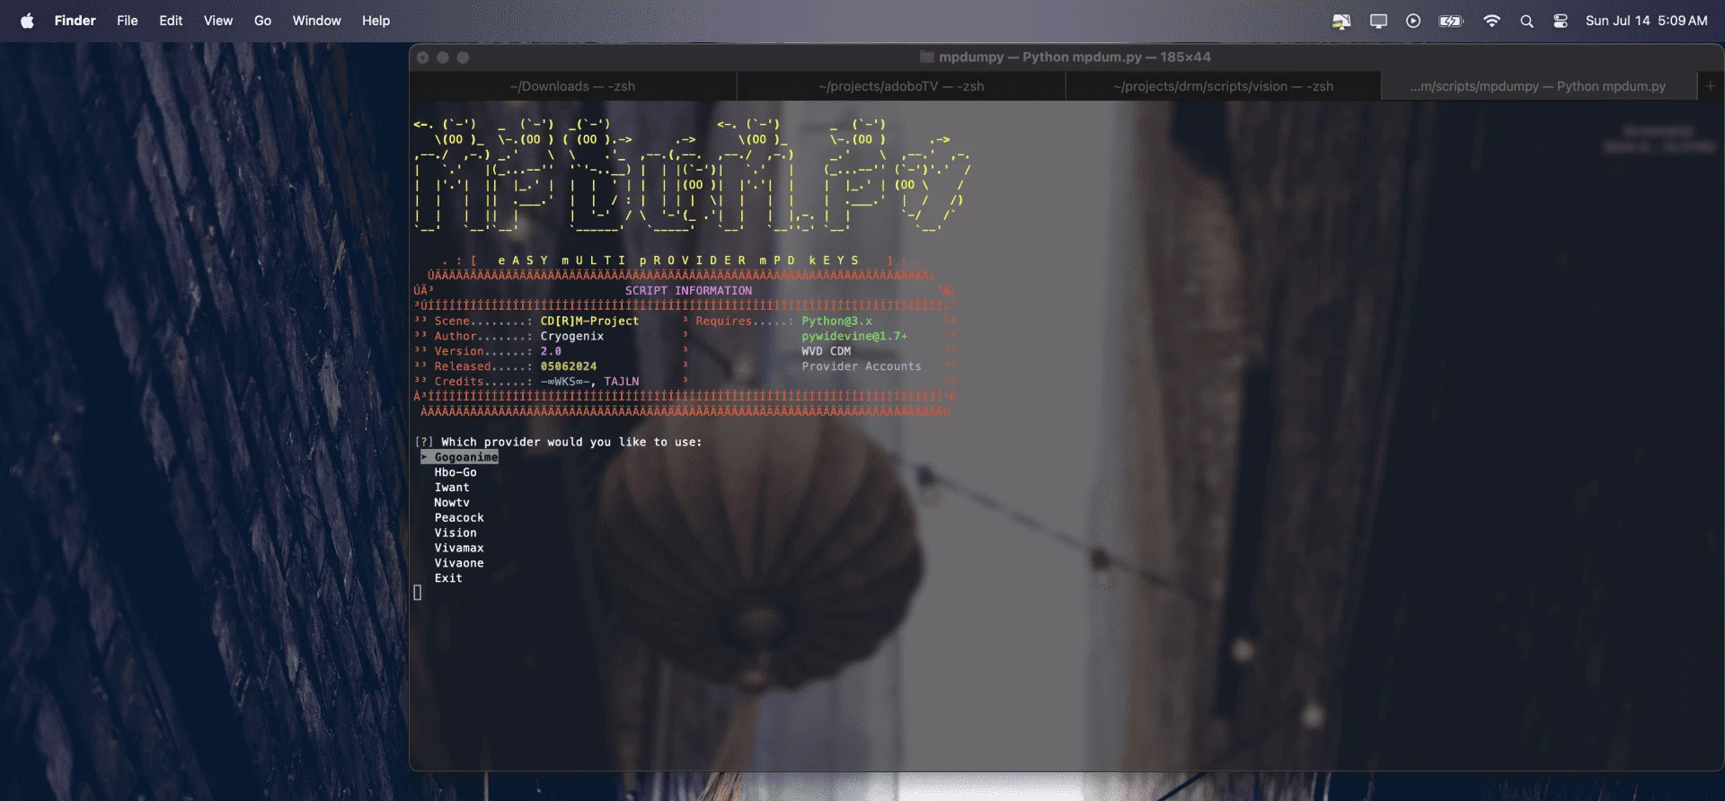Click the release date 05062024
This screenshot has width=1725, height=801.
tap(569, 366)
